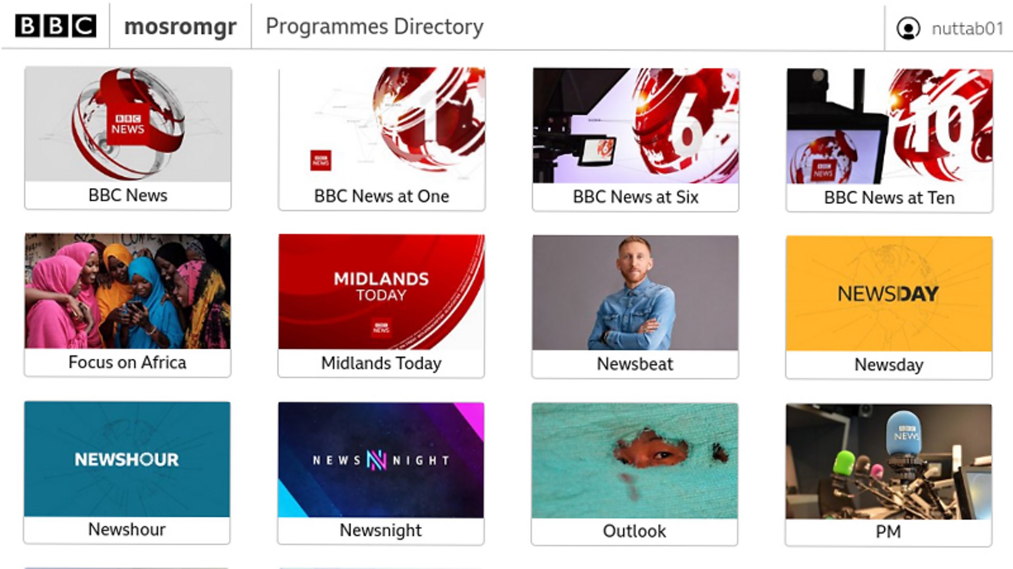Open the Newsbeat presenter photo card
Viewport: 1013px width, 569px height.
coord(635,293)
